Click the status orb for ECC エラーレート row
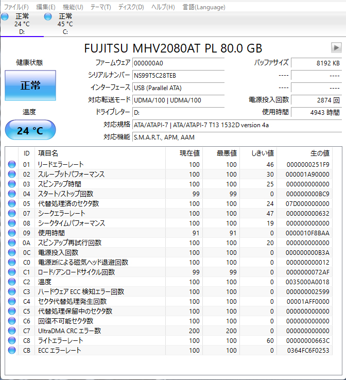 click(12, 351)
